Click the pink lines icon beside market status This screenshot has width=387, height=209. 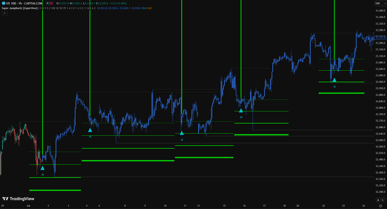point(51,3)
